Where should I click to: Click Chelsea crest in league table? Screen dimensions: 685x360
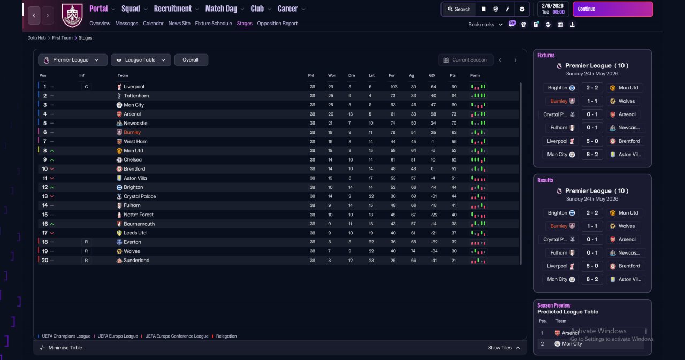pyautogui.click(x=119, y=159)
